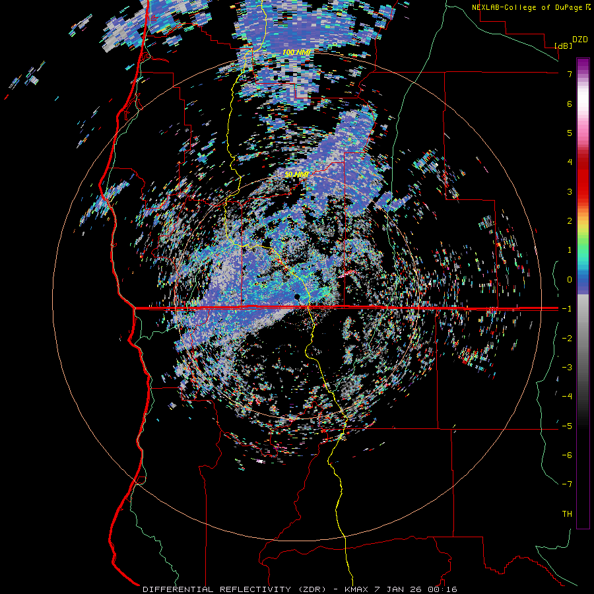Click the 2 value on the scale
The width and height of the screenshot is (594, 594).
570,221
